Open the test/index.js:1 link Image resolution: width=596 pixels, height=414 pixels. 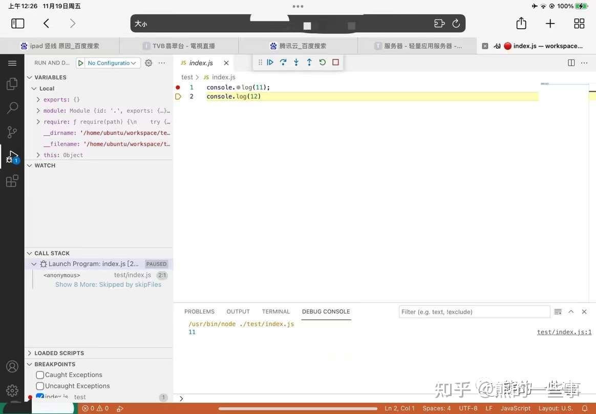click(x=564, y=332)
